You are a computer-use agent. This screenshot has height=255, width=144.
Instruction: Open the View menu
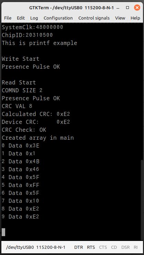coord(120,18)
